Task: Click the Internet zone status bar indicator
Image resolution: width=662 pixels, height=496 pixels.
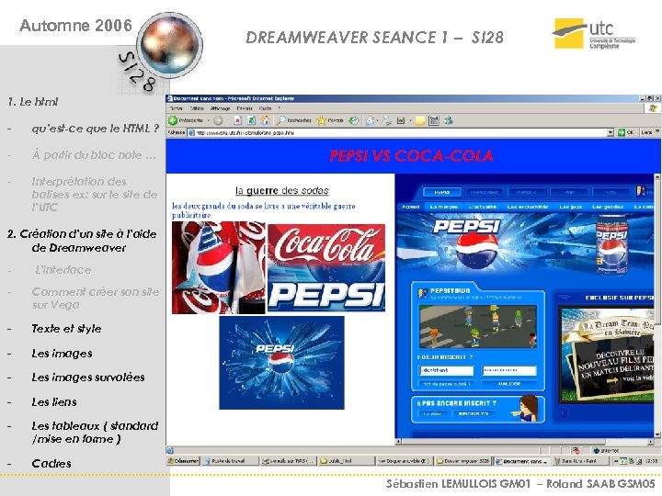Action: 605,450
